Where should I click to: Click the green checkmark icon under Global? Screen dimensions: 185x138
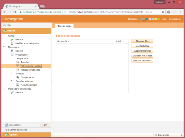point(12,39)
